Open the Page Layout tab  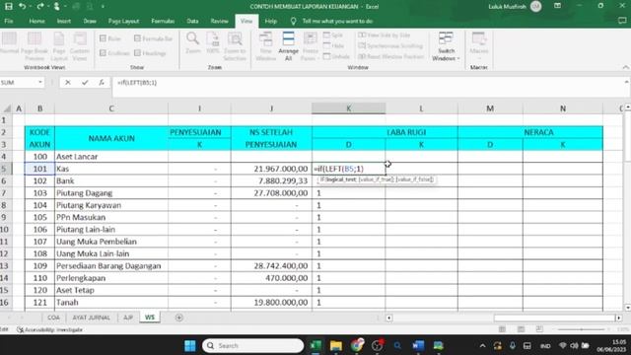[x=123, y=21]
